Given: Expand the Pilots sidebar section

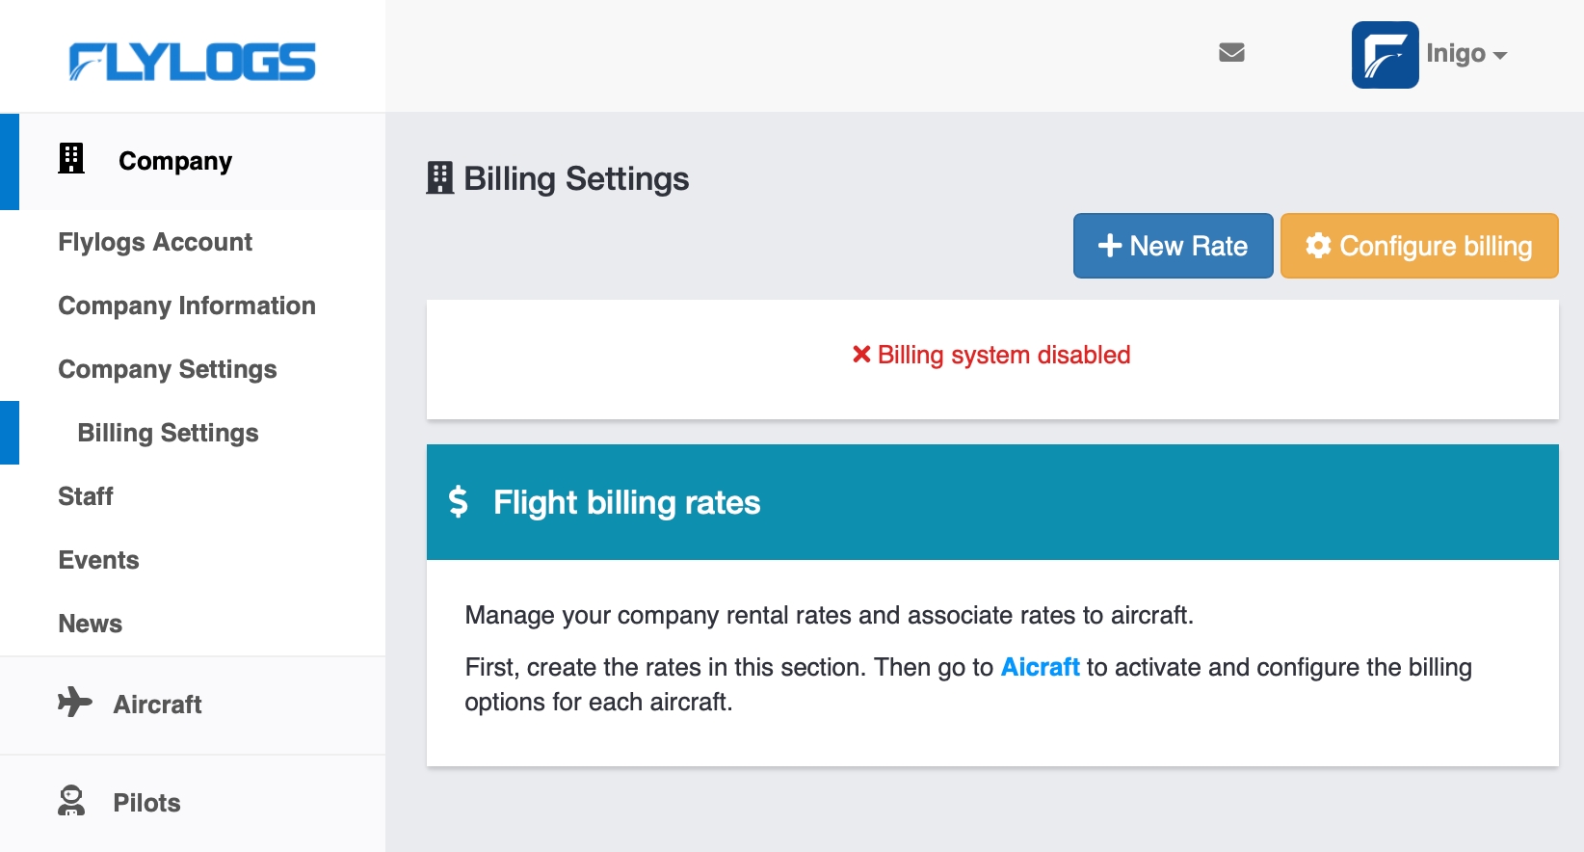Looking at the screenshot, I should pyautogui.click(x=146, y=803).
